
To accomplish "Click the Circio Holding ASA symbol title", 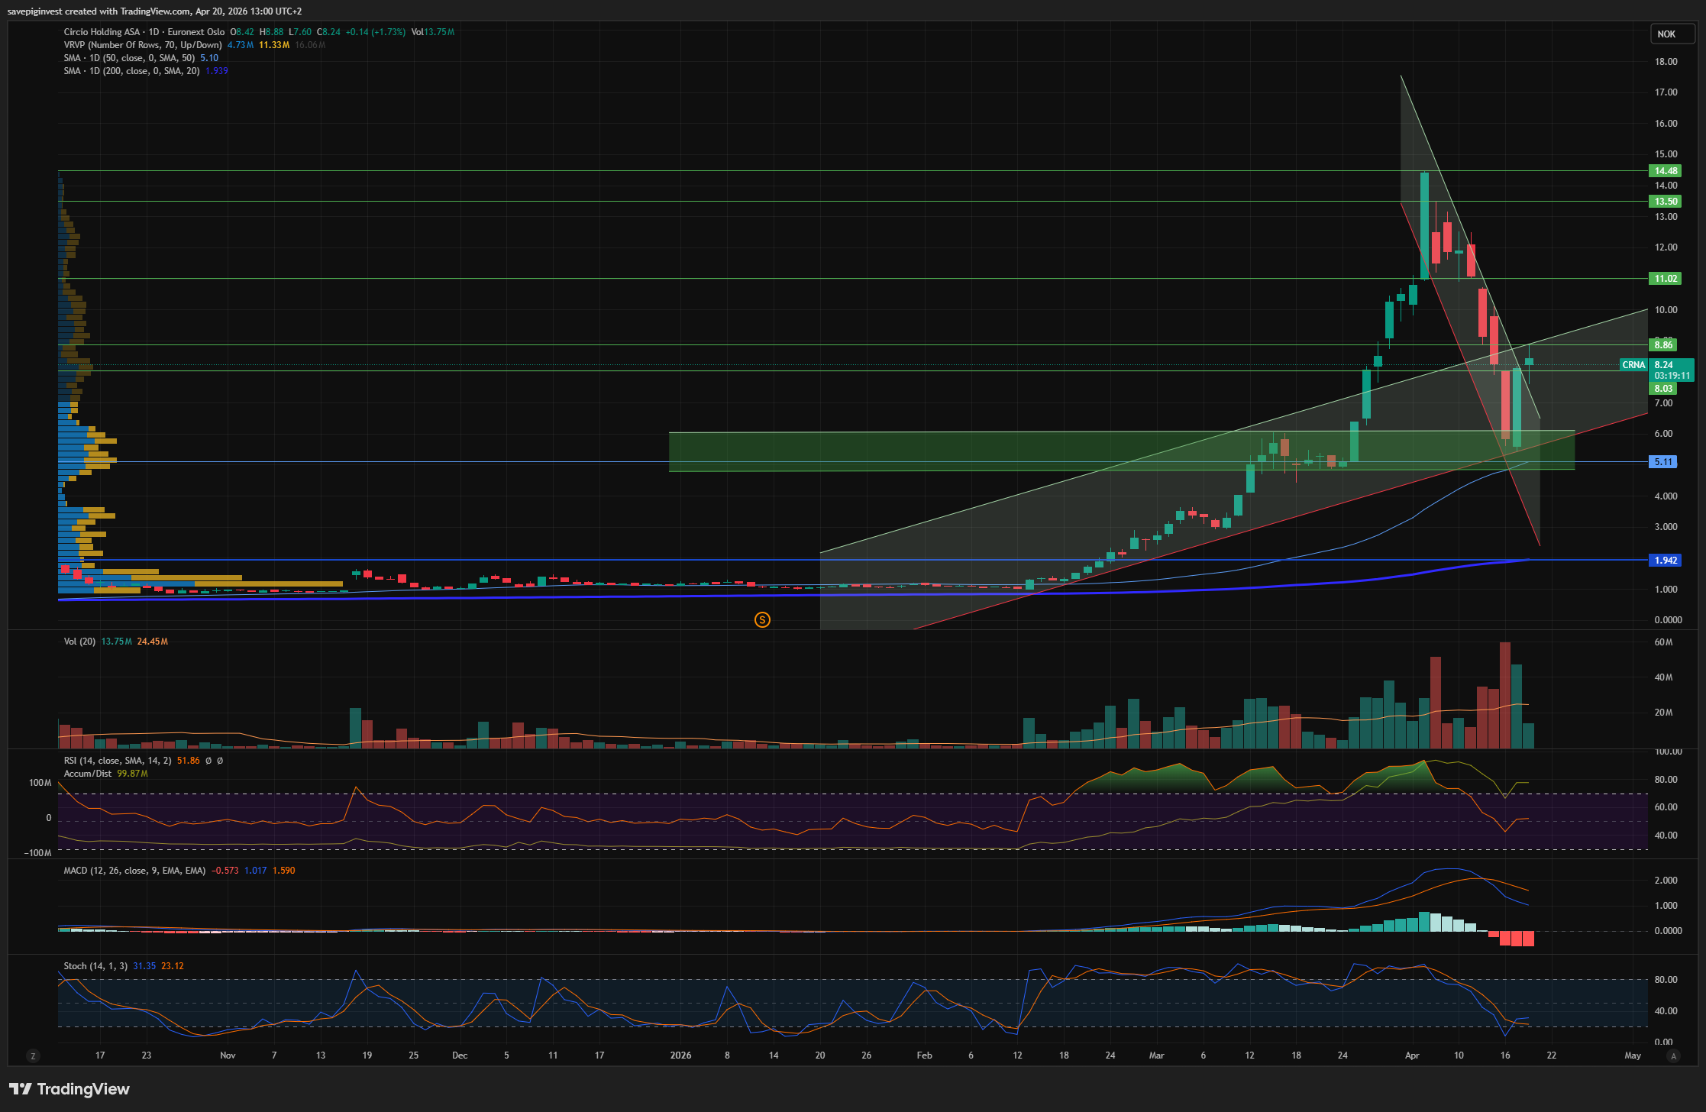I will pos(102,32).
